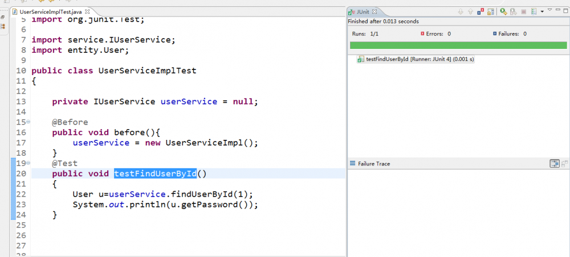The width and height of the screenshot is (570, 257).
Task: Click the Java file icon on editor tab
Action: pyautogui.click(x=15, y=11)
